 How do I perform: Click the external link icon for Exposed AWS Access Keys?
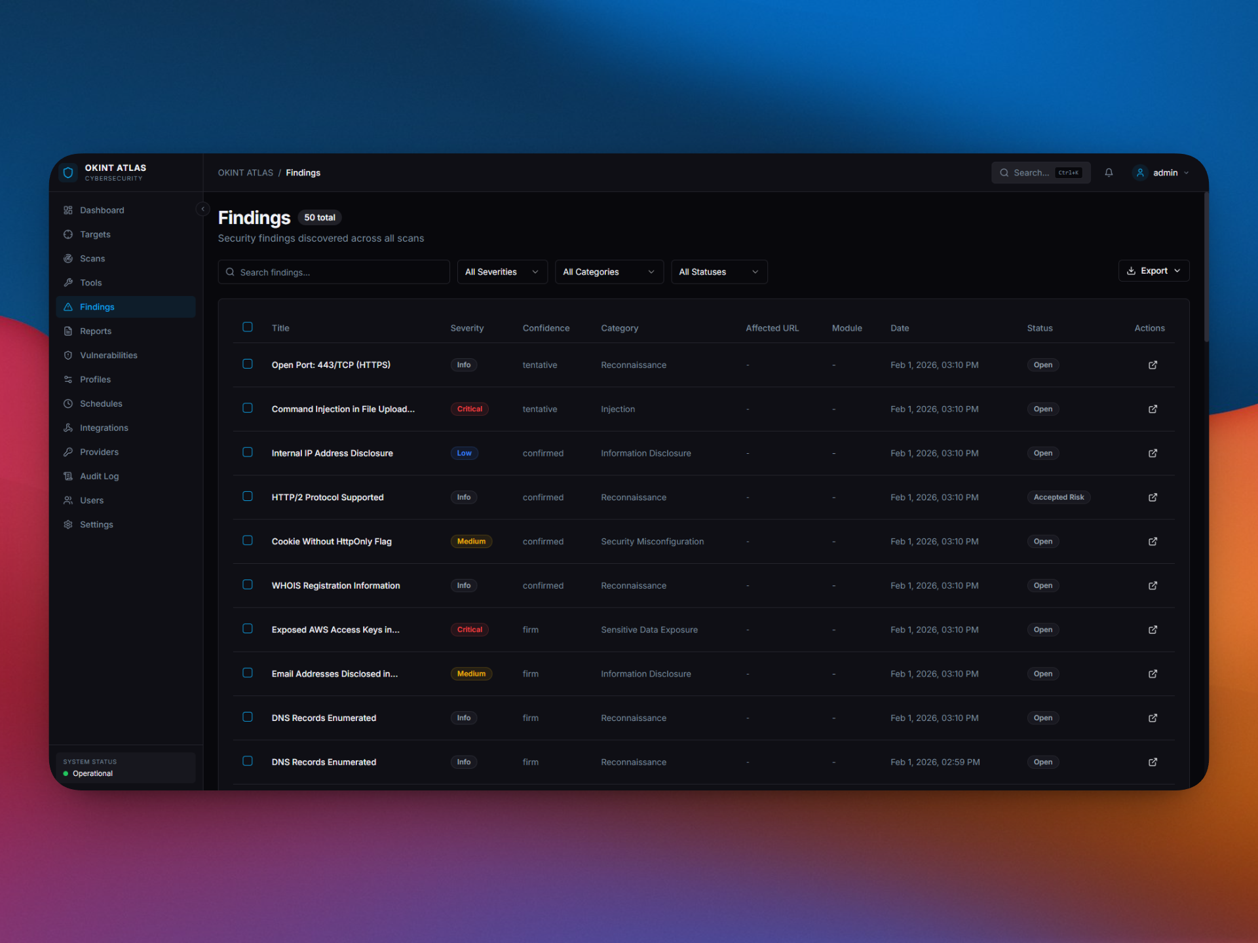[1153, 629]
